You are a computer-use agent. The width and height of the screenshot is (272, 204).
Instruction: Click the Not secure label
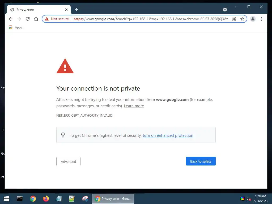pos(60,19)
